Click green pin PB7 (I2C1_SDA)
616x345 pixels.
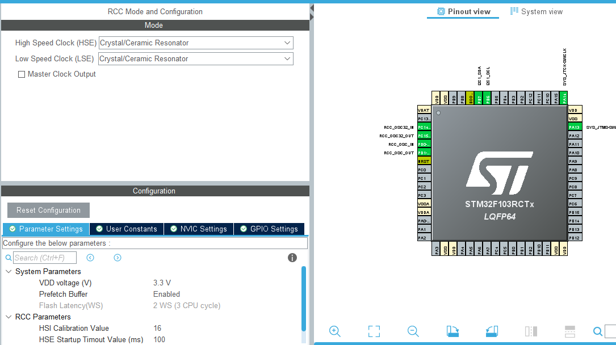(x=479, y=98)
